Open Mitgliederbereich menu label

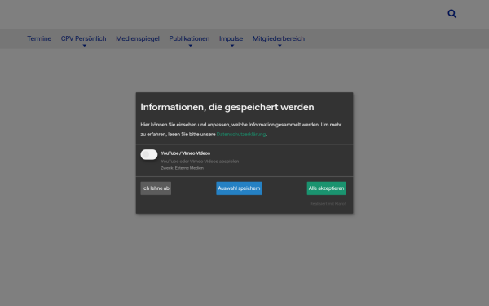[279, 38]
